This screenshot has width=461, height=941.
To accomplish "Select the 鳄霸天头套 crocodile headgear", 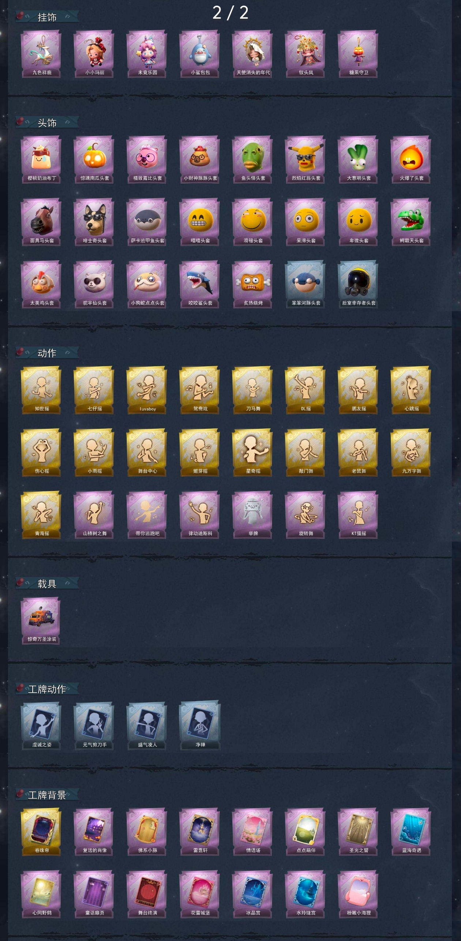I will pos(411,222).
